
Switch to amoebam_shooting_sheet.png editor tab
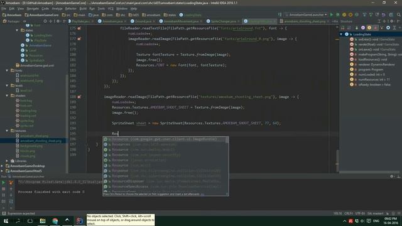tap(305, 21)
